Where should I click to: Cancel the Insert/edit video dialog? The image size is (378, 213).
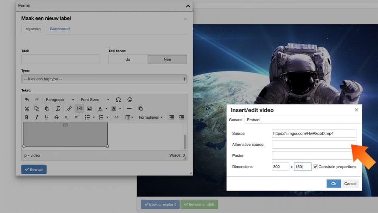[x=350, y=183]
